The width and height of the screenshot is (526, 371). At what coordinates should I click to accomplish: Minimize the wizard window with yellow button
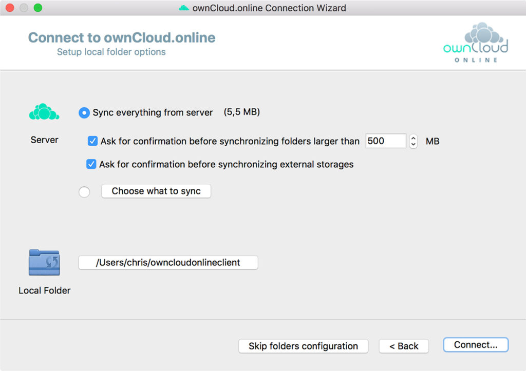tap(24, 8)
